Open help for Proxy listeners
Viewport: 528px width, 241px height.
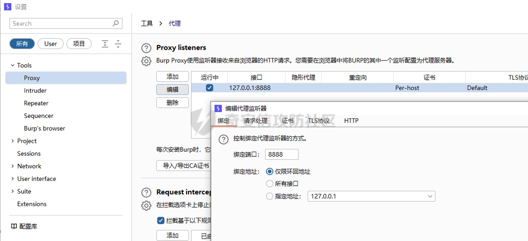coord(146,48)
